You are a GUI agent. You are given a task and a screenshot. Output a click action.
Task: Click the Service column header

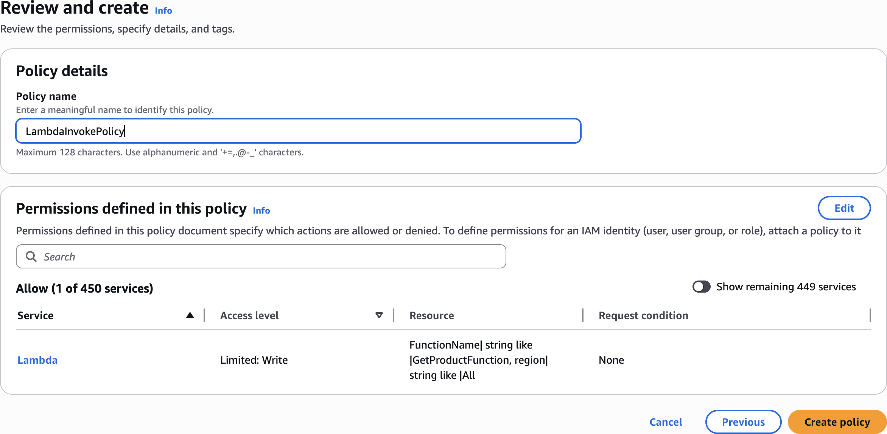click(36, 315)
